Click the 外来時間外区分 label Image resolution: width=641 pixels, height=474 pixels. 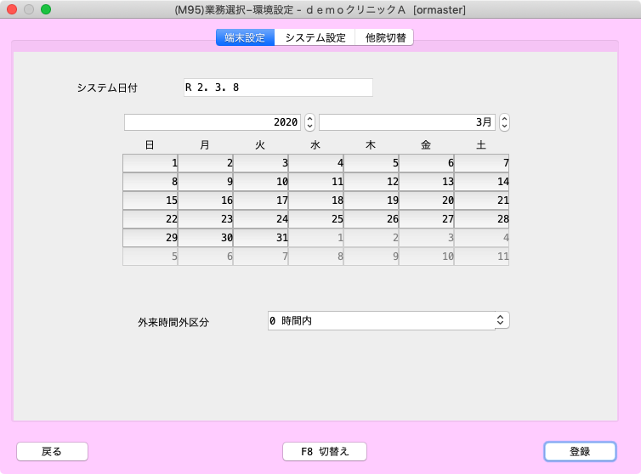point(173,323)
